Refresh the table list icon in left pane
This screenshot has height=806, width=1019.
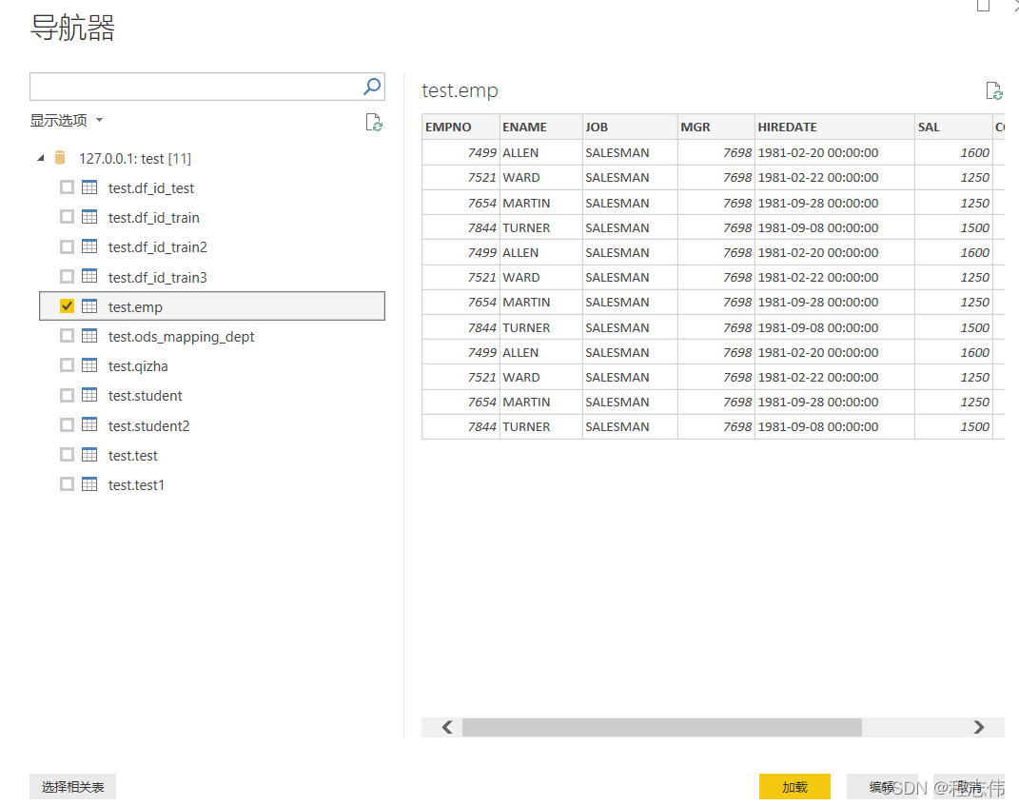[x=374, y=122]
